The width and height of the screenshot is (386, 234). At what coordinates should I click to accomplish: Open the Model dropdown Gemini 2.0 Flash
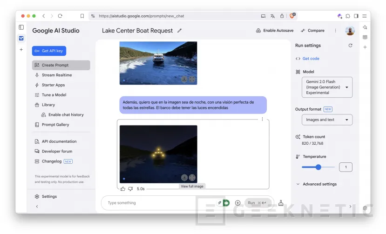point(327,87)
